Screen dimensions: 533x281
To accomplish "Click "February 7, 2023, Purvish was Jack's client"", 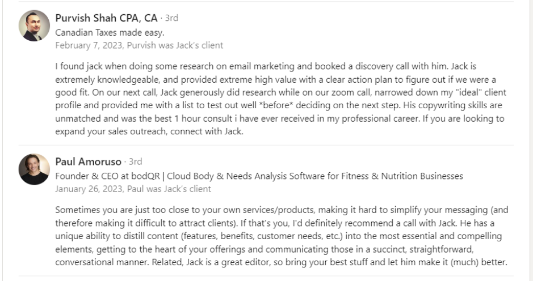I will click(140, 45).
